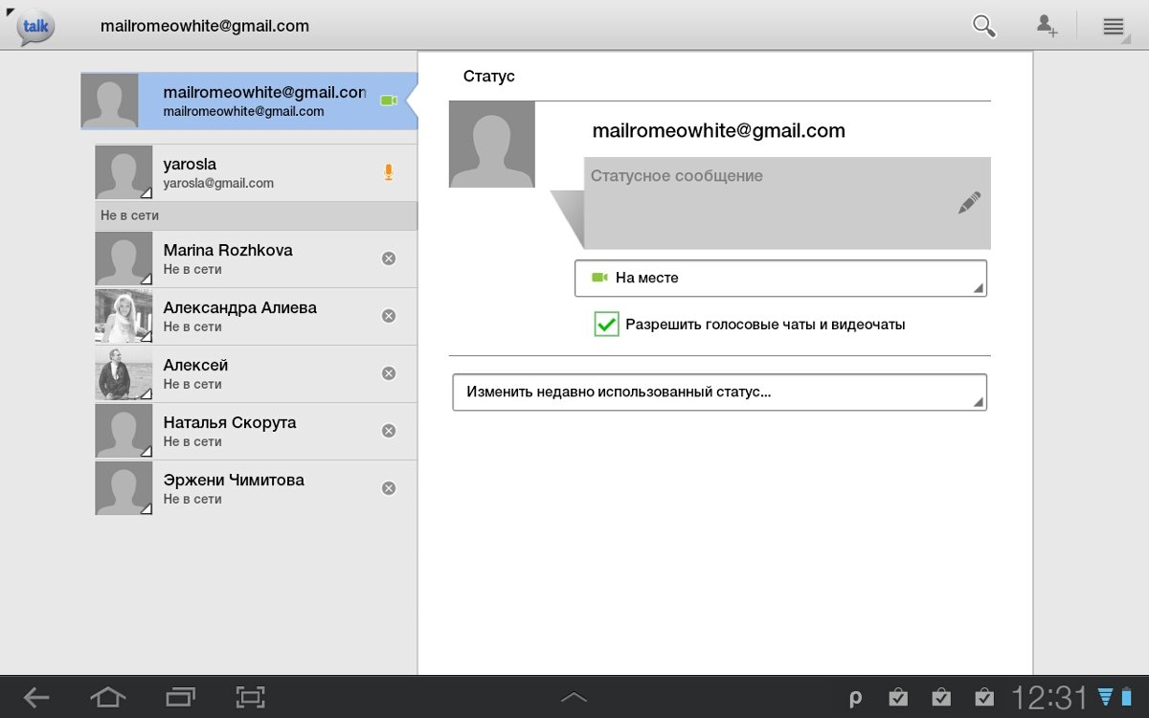
Task: Expand Изменить недавно использованный статус dropdown
Action: tap(718, 393)
